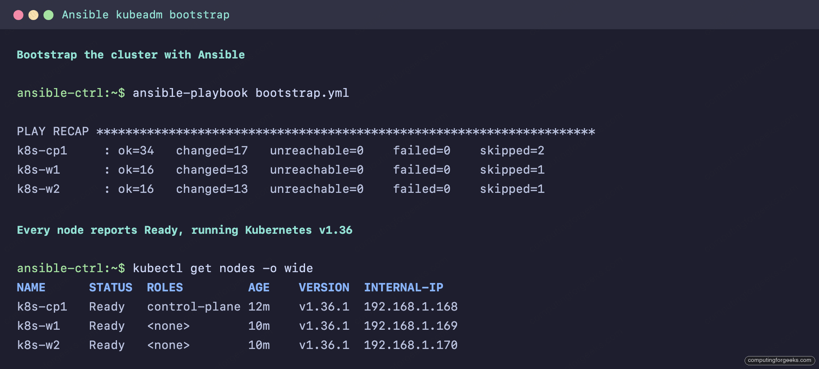Click the first 'ansible-ctrl:~$' prompt
819x369 pixels.
point(71,93)
